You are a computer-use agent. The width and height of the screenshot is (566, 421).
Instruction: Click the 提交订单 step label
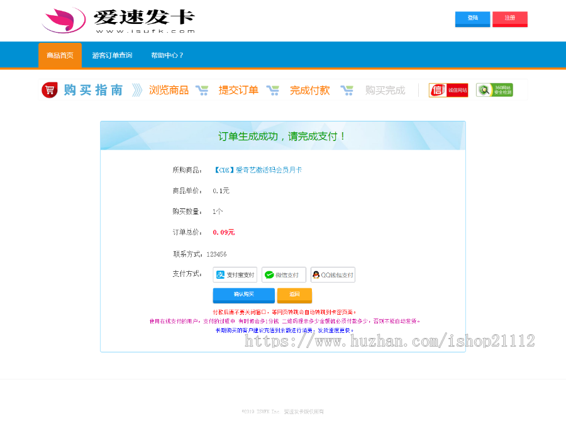click(x=238, y=90)
